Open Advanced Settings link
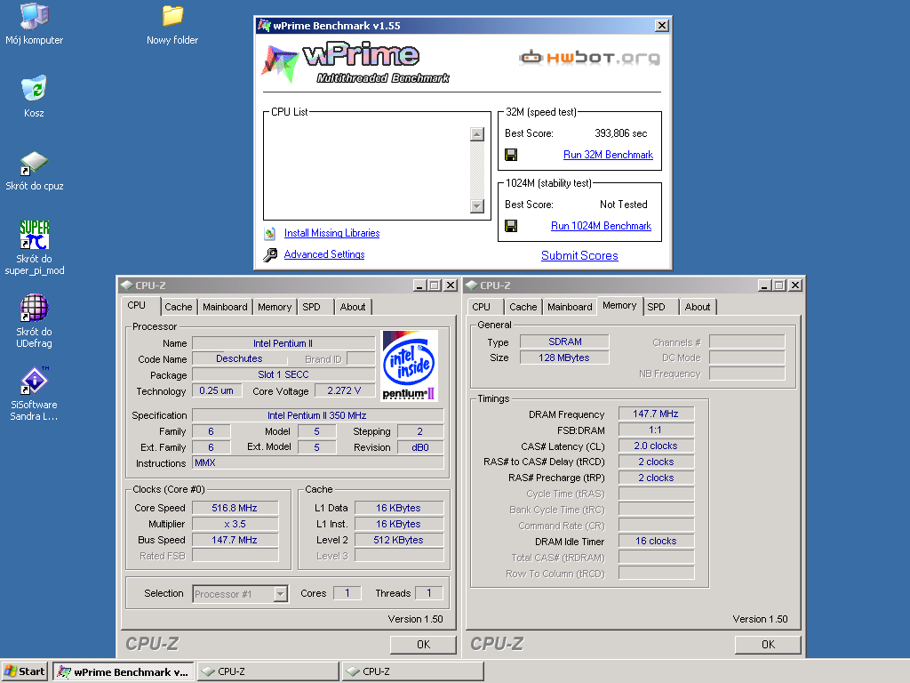 point(324,254)
